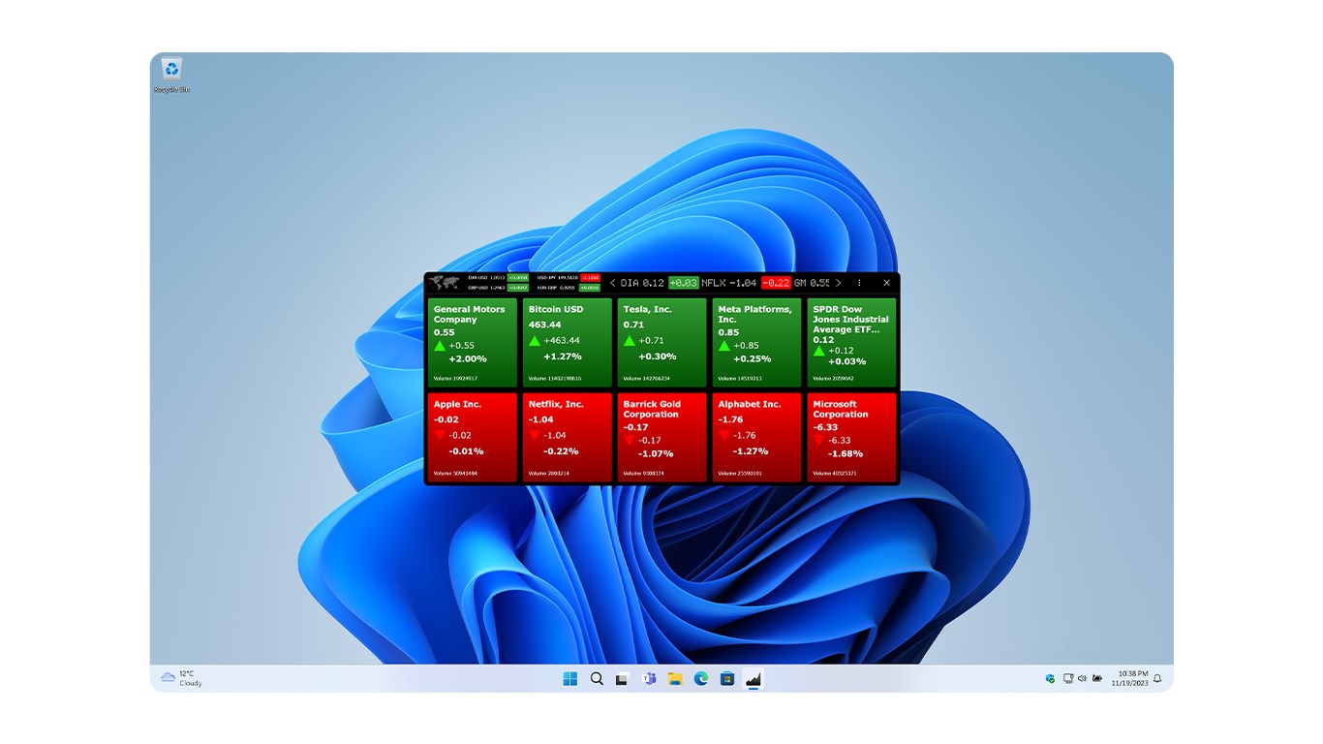Click green up arrow on SPDR Dow Jones tile
1323x744 pixels.
819,351
